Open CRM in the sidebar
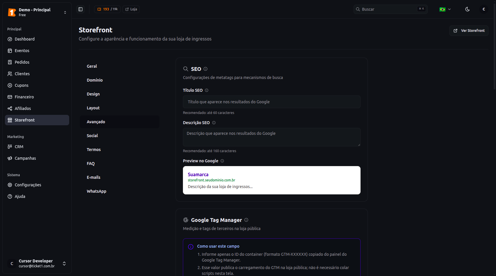 coord(37,147)
